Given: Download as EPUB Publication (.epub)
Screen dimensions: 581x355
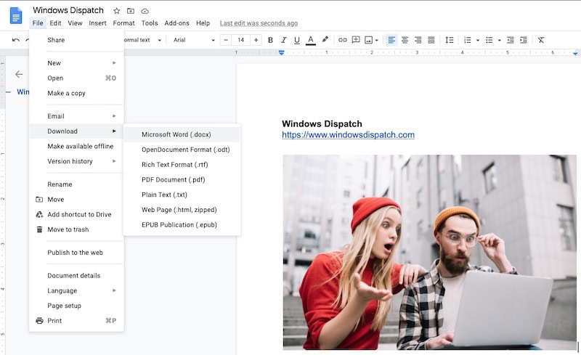Looking at the screenshot, I should coord(182,225).
